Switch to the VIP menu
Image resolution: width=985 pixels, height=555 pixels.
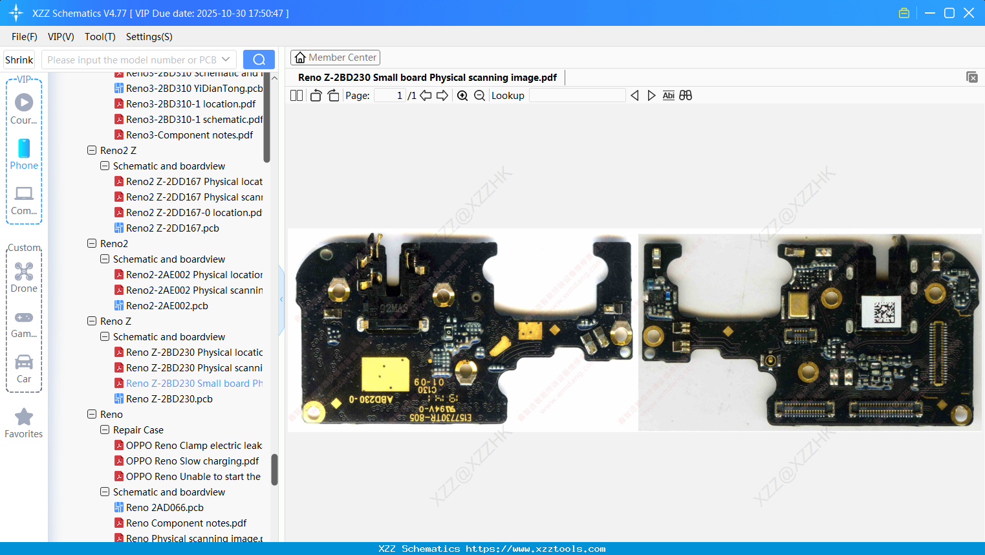click(x=60, y=37)
